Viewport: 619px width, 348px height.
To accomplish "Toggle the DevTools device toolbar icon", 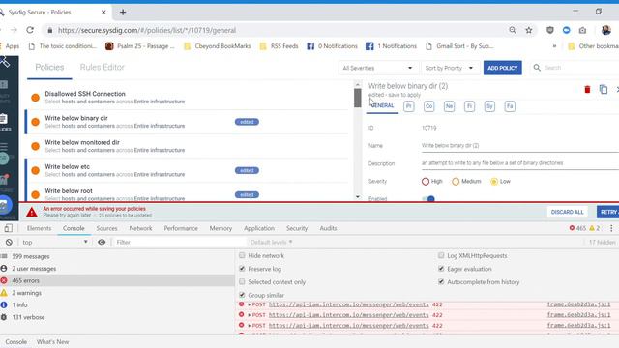I will [9, 228].
